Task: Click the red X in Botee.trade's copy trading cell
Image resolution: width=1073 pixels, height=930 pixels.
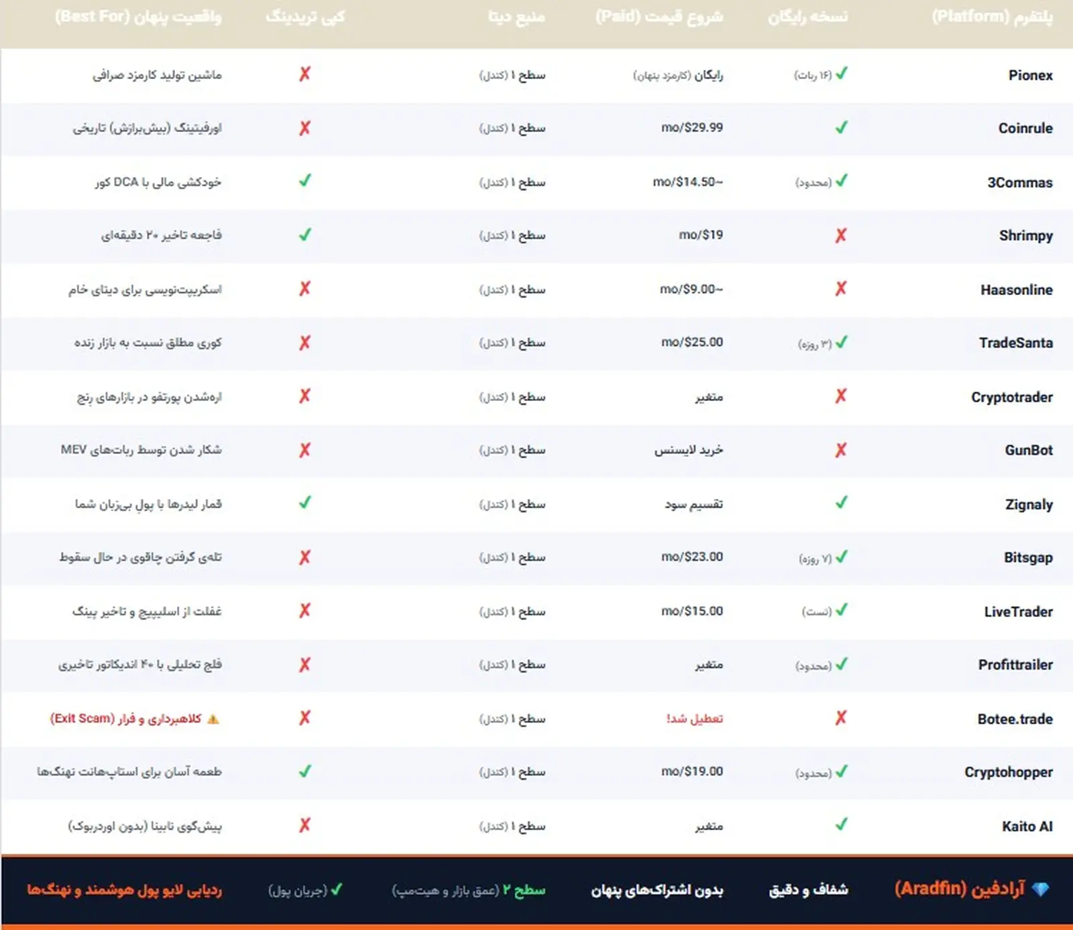Action: pos(304,718)
